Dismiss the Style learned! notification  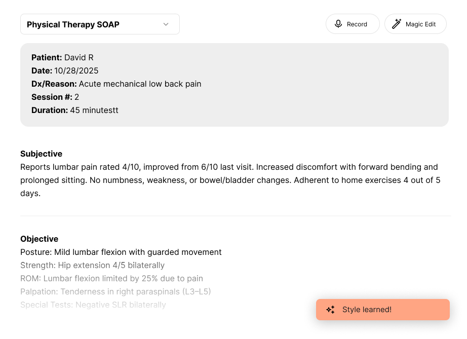382,310
